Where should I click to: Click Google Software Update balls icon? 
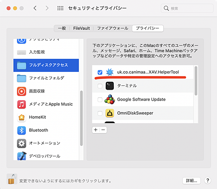110,99
